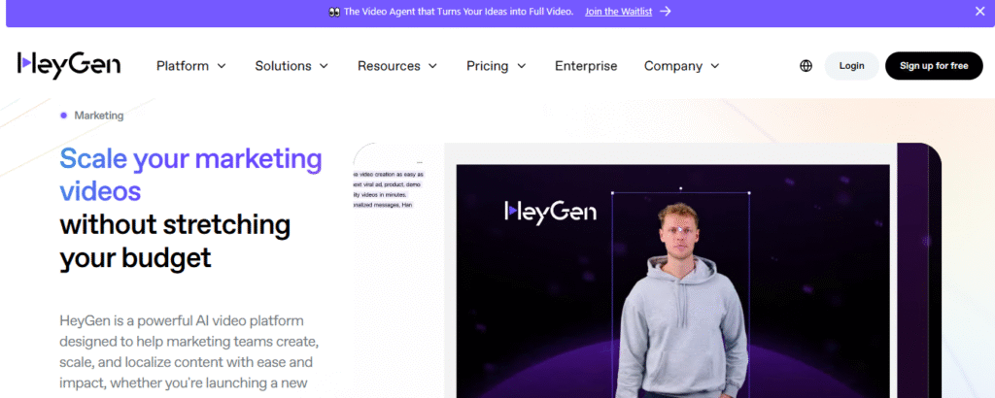This screenshot has height=398, width=995.
Task: Click Sign up for free button
Action: click(934, 66)
